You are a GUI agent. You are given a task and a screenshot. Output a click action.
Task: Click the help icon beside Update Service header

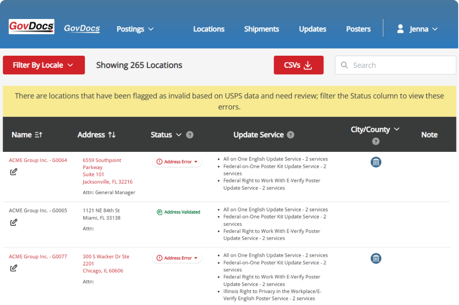point(291,135)
